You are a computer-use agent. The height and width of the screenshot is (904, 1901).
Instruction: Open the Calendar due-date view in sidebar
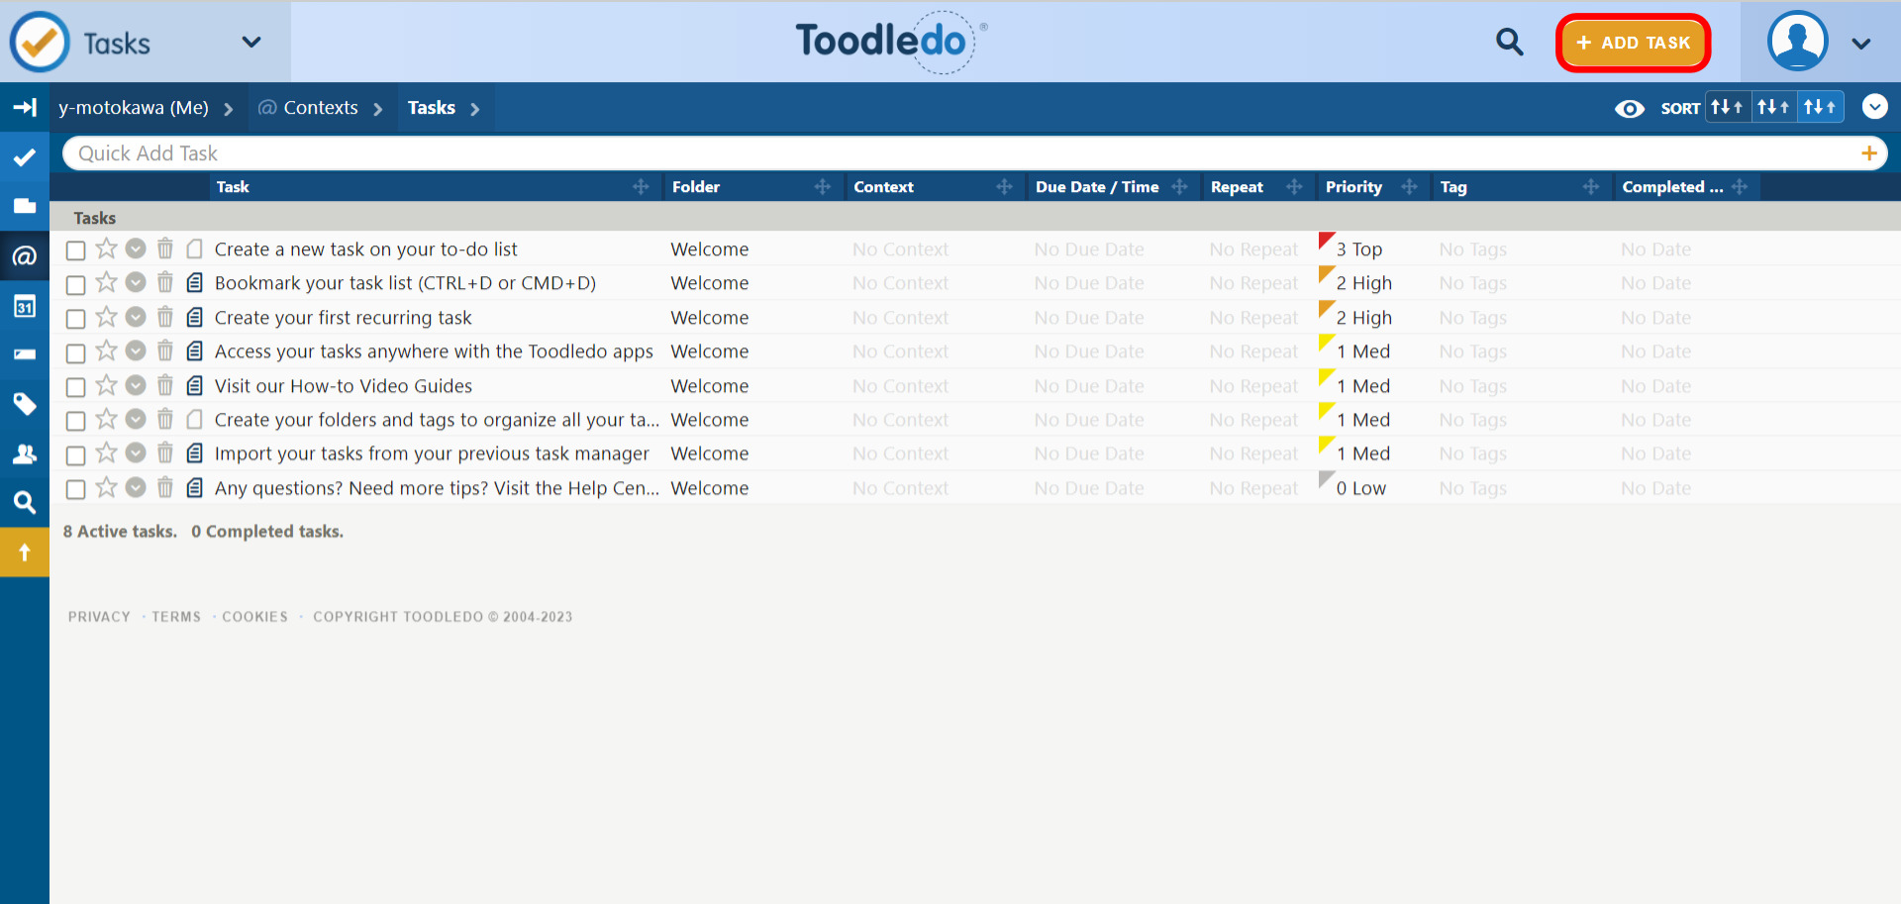25,306
